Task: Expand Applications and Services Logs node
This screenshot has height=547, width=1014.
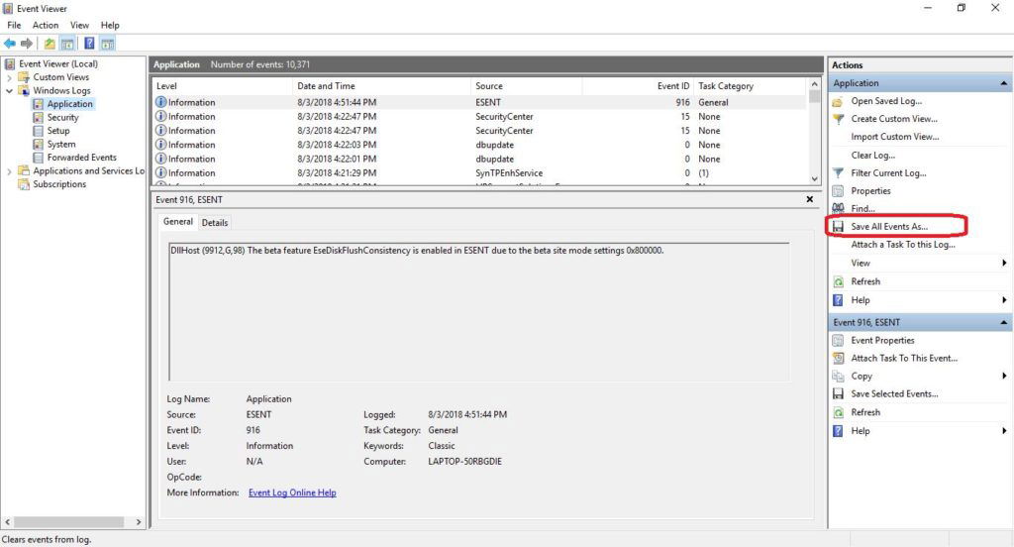Action: pyautogui.click(x=9, y=171)
